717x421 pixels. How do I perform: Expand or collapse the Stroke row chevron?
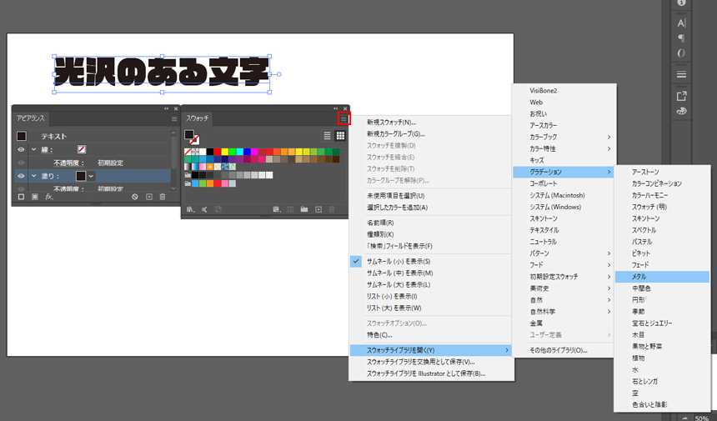click(x=34, y=149)
